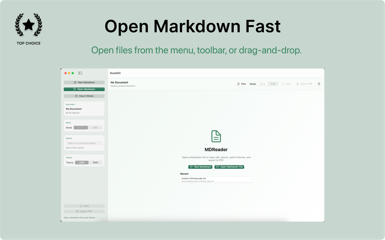Click Export PDF in the top toolbar

click(x=305, y=84)
